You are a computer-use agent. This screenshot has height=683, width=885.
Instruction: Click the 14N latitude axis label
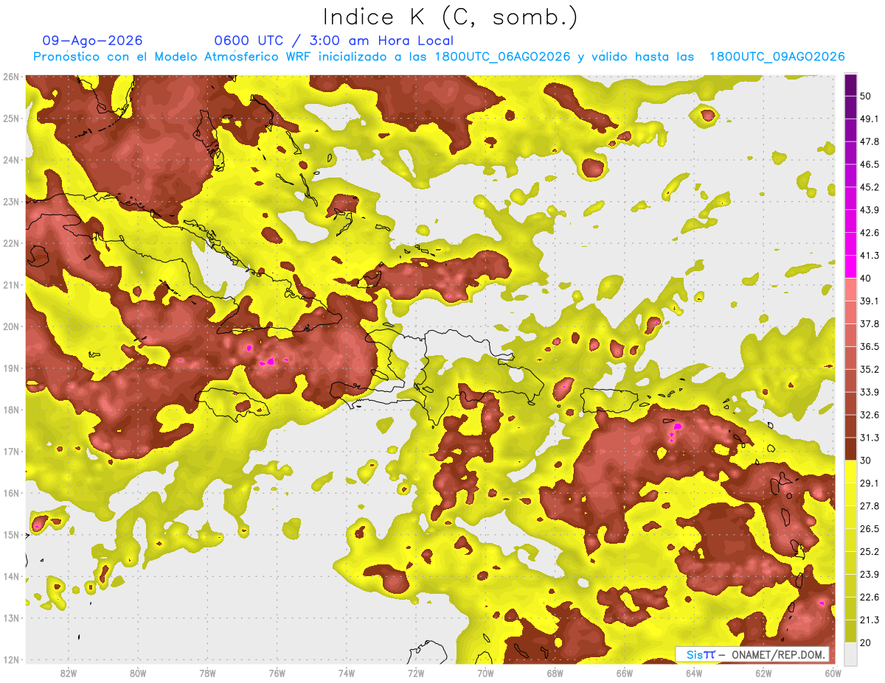[11, 576]
